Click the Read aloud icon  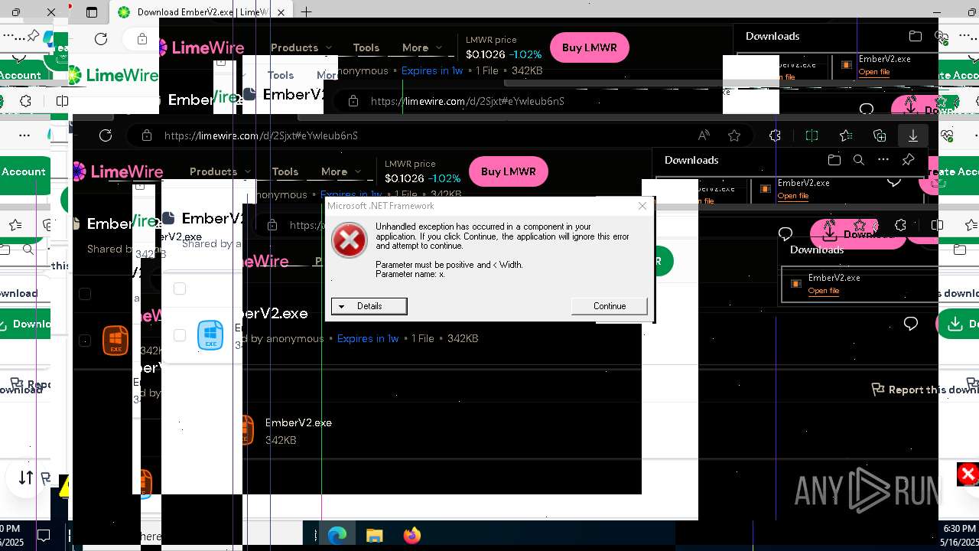tap(704, 135)
